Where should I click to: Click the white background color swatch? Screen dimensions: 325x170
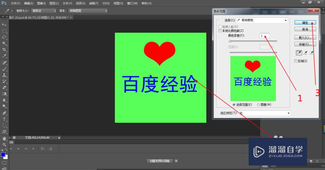click(6, 157)
